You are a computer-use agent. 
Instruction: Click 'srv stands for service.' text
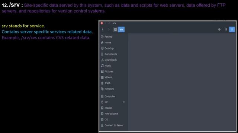point(23,26)
